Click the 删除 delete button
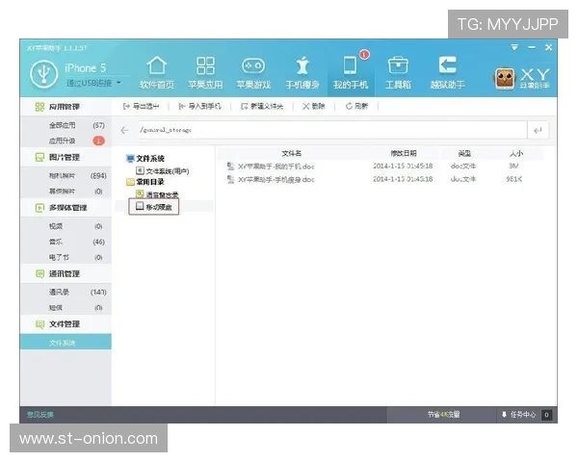This screenshot has height=462, width=578. point(314,106)
